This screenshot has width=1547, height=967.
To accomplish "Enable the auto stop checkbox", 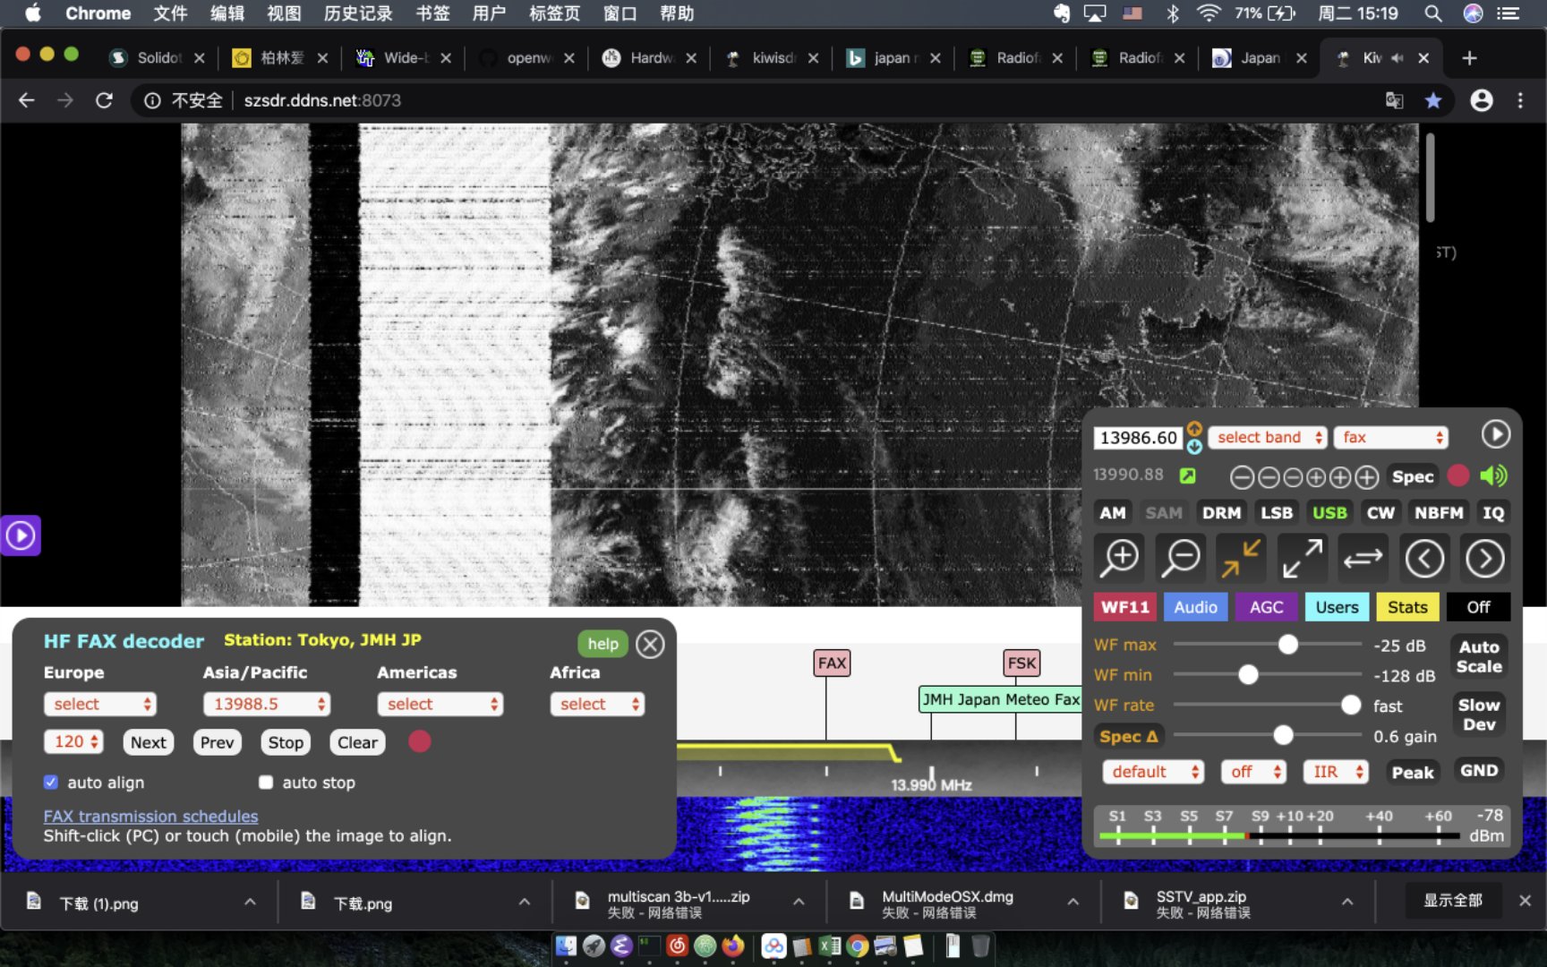I will coord(266,782).
